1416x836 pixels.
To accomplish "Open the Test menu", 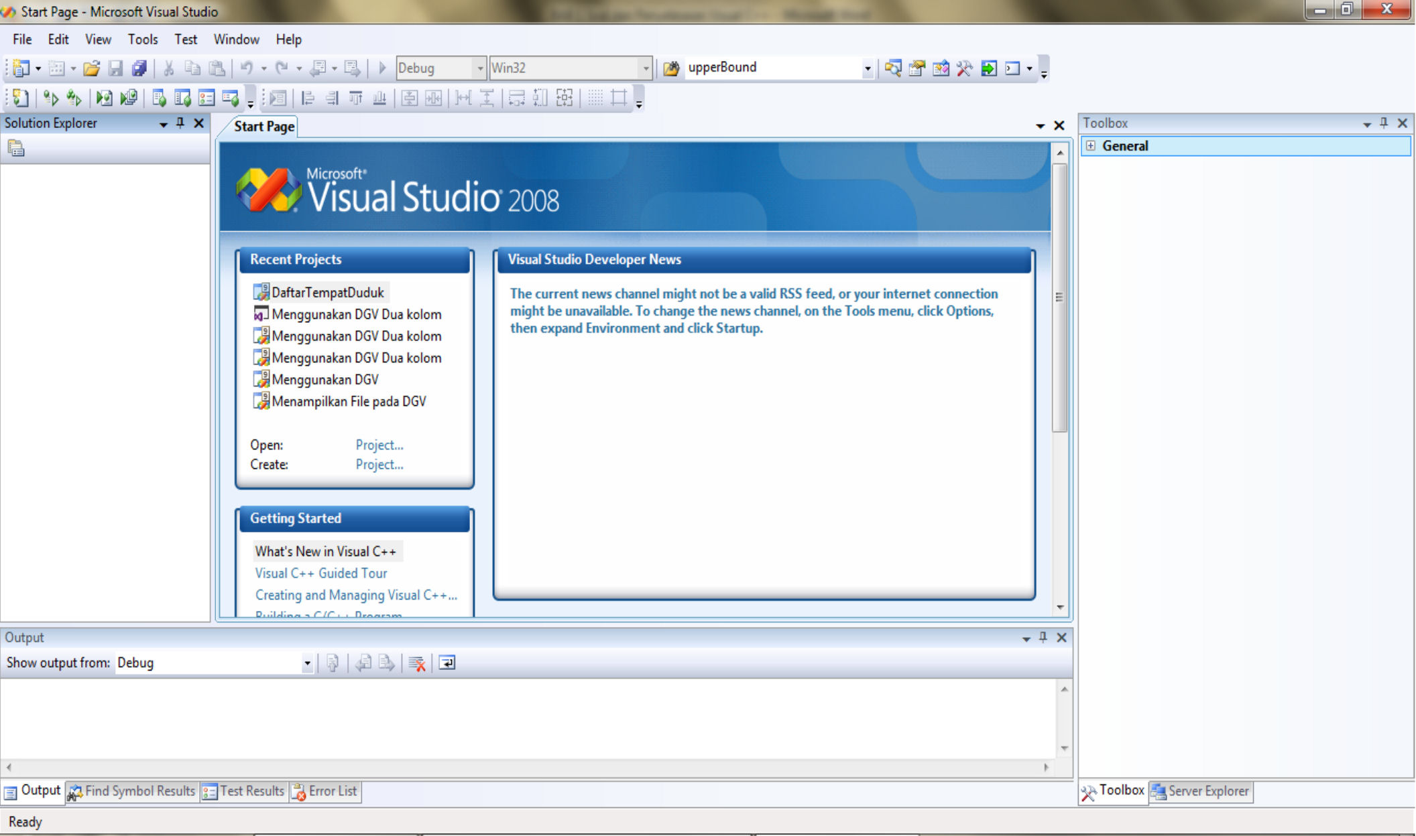I will tap(186, 40).
